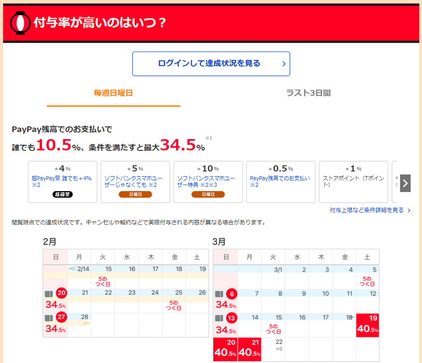
Task: Click the 34.5% rate under March 13
Action: 226,330
